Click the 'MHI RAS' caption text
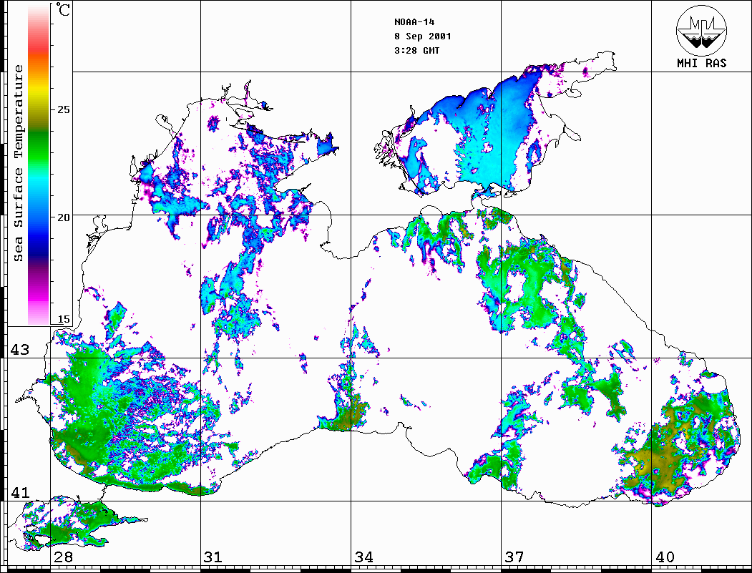Viewport: 752px width, 573px height. (701, 63)
